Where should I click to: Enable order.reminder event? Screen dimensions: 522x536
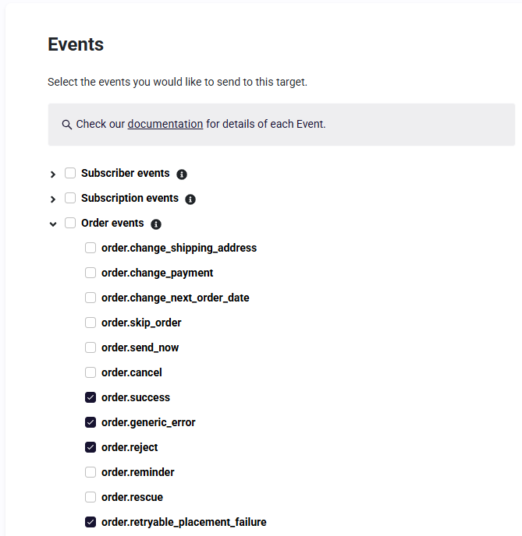[x=91, y=472]
